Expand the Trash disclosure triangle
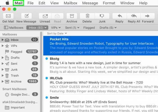 [x=3, y=76]
